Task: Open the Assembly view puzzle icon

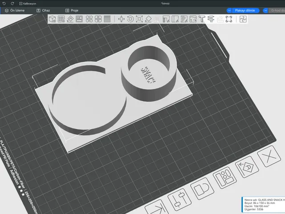Action: (x=243, y=19)
